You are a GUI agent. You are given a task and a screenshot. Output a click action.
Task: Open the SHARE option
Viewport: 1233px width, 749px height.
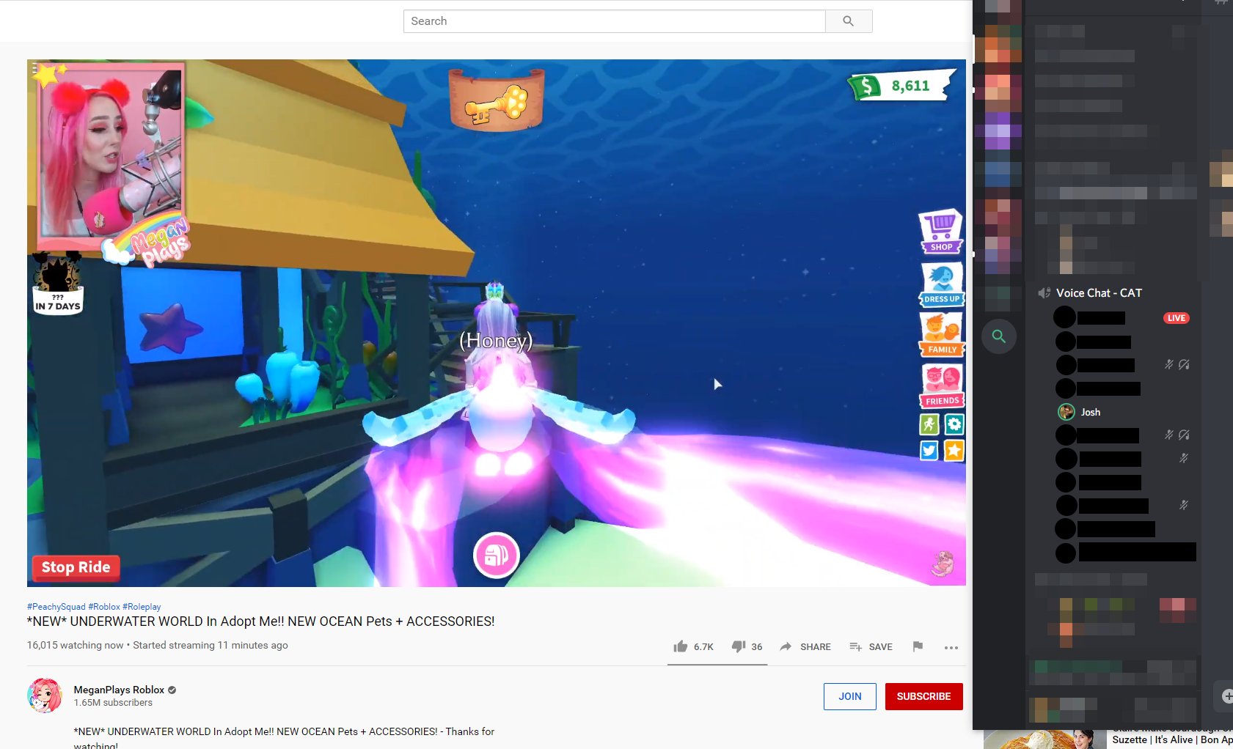(805, 646)
